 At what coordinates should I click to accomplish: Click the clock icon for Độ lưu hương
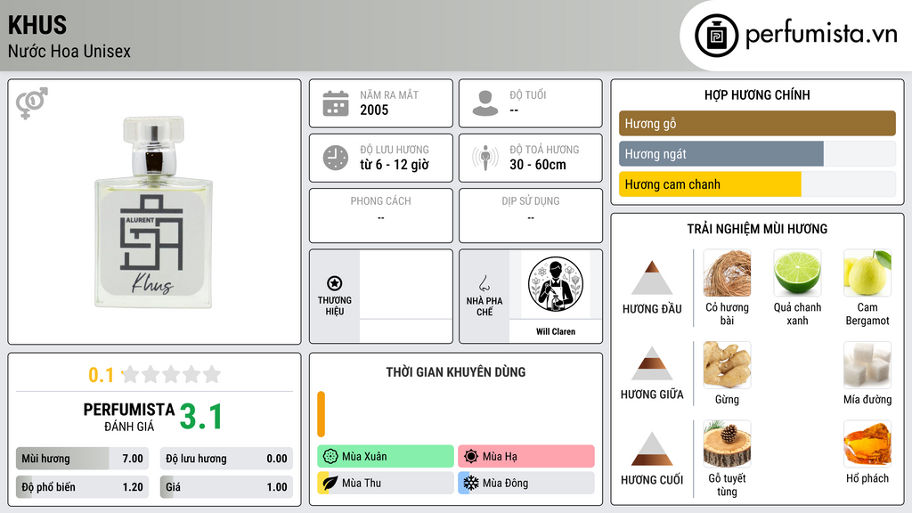336,158
